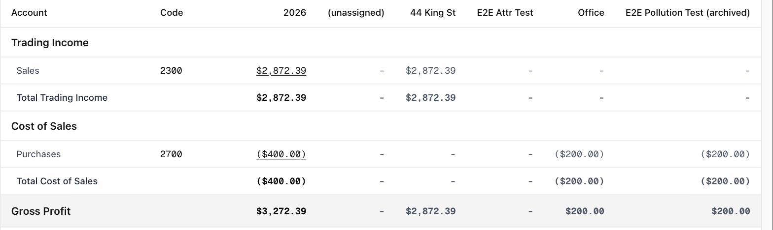Click the Code column header

click(172, 13)
